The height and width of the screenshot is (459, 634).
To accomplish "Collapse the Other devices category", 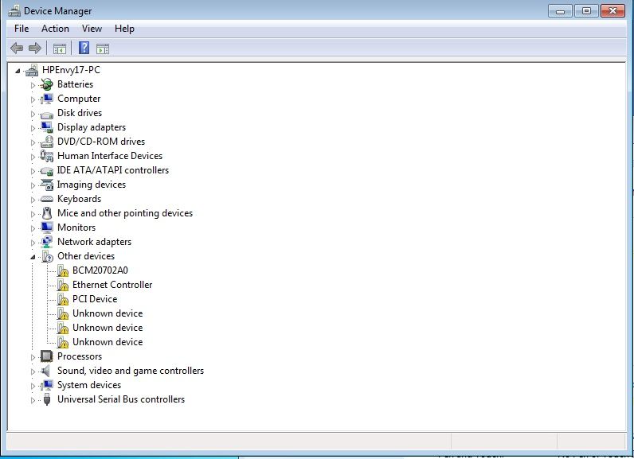I will pyautogui.click(x=33, y=256).
